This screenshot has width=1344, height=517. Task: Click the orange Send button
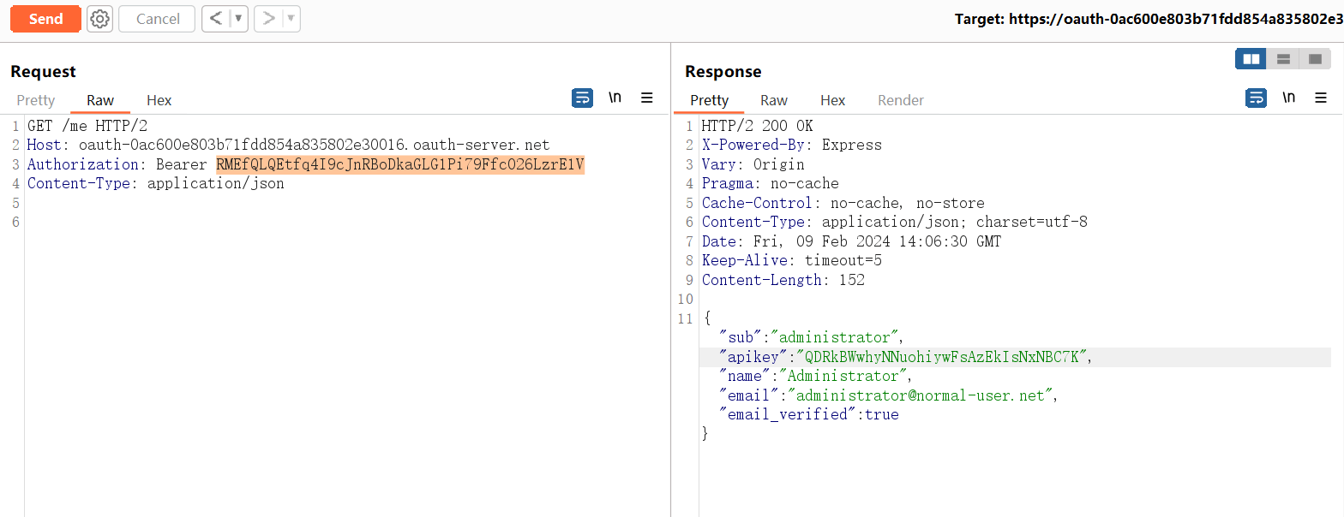point(45,19)
